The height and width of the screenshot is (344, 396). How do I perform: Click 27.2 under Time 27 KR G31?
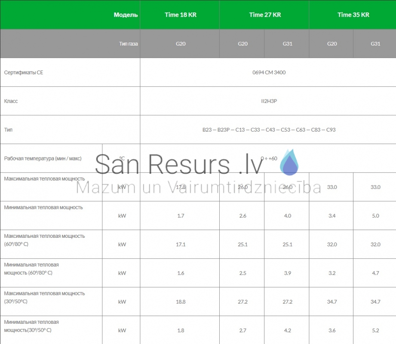287,301
